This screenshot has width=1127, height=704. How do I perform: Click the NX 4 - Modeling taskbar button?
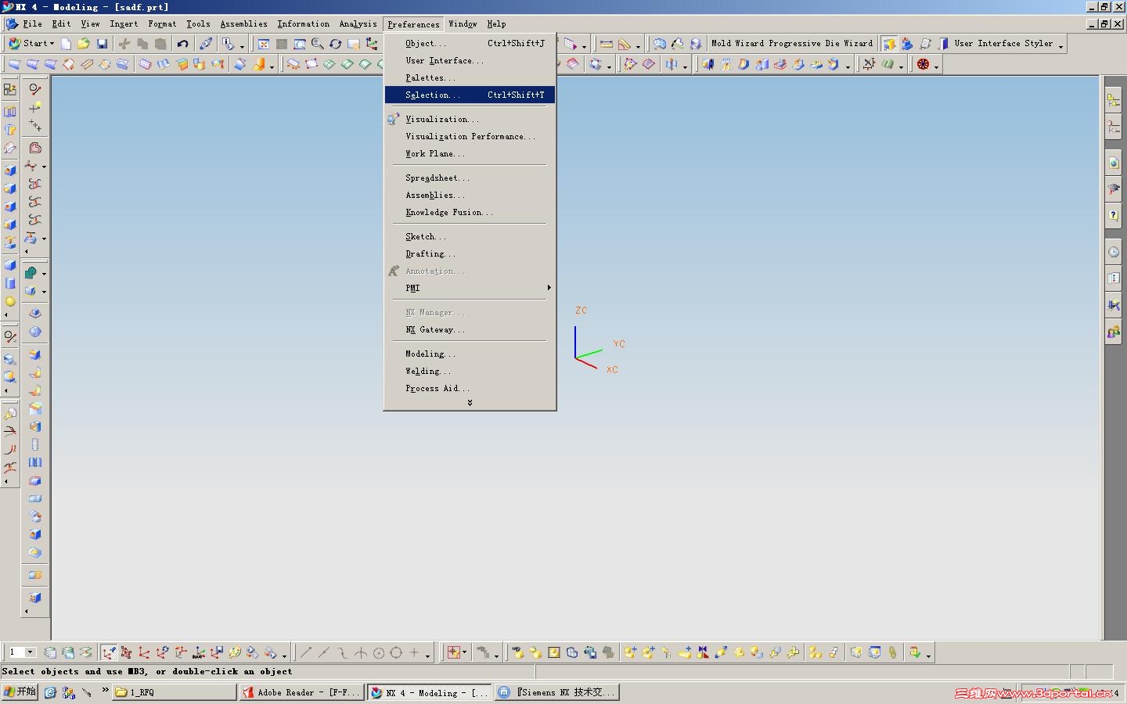click(429, 692)
